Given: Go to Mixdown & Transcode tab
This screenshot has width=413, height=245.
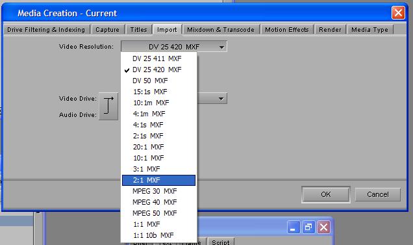Looking at the screenshot, I should (x=221, y=29).
